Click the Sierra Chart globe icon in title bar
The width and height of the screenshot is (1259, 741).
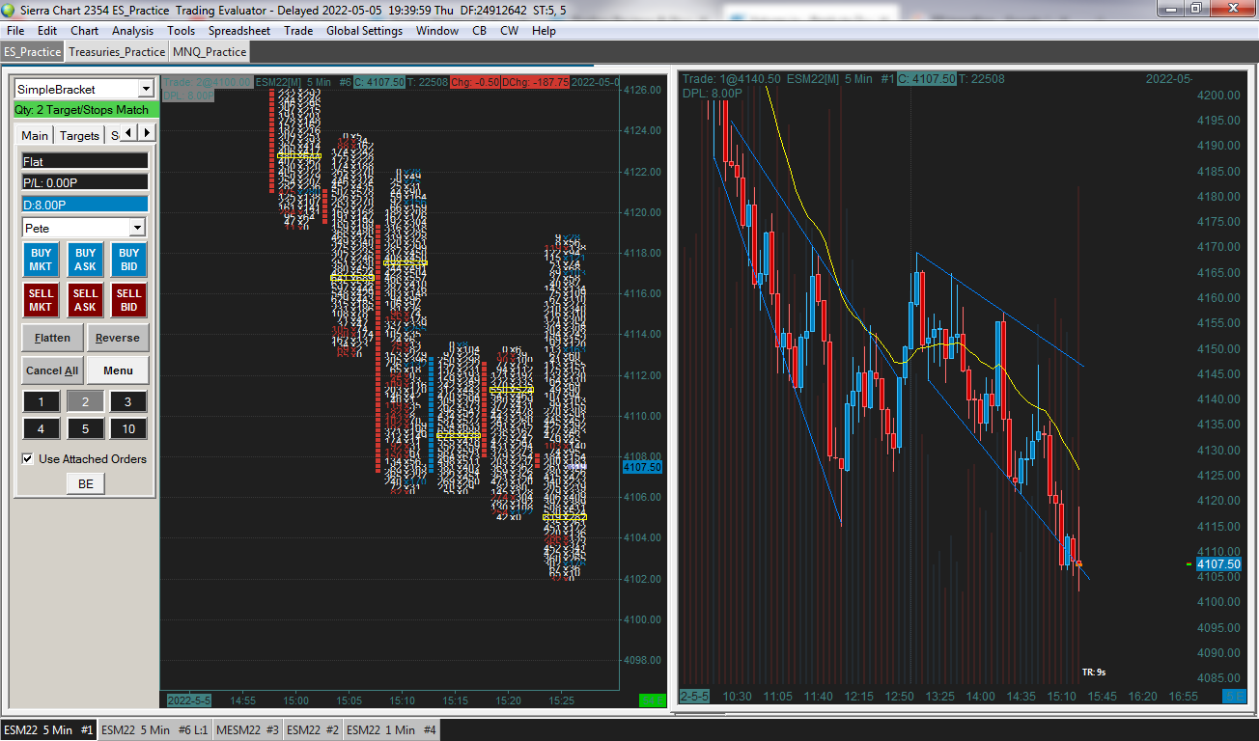click(10, 9)
